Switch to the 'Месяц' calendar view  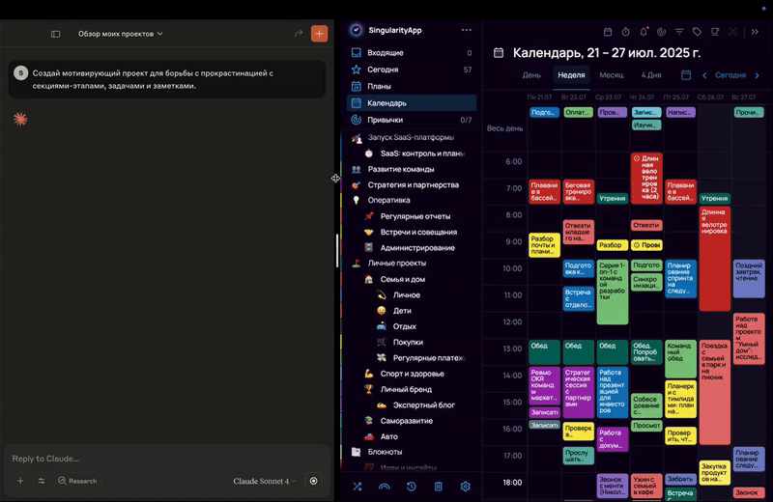pos(612,75)
